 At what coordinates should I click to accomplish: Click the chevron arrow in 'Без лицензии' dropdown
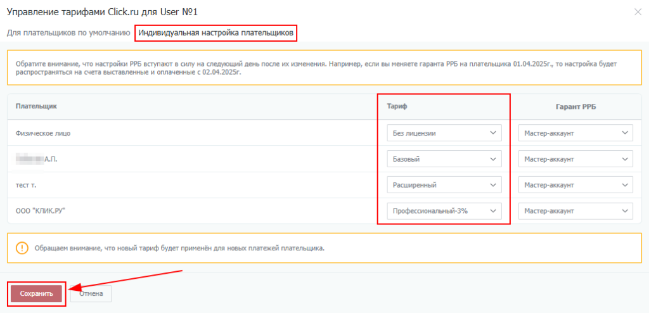[493, 133]
